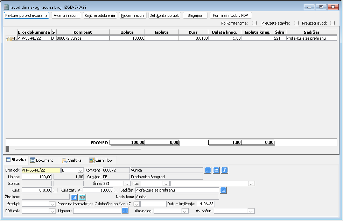Open the Analitika tab
Viewport: 343px width, 221px height.
click(72, 161)
